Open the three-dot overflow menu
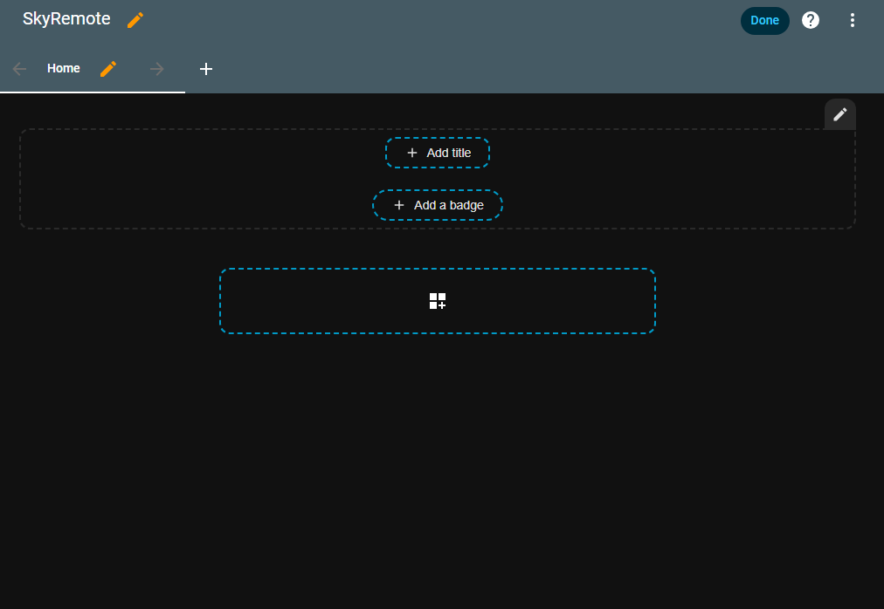 [853, 20]
